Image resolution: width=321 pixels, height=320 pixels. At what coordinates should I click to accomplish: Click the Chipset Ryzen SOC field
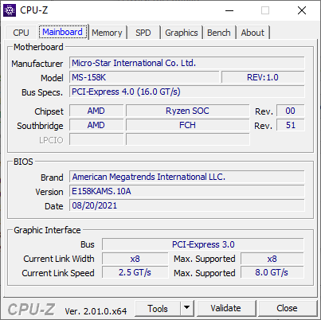tap(187, 111)
